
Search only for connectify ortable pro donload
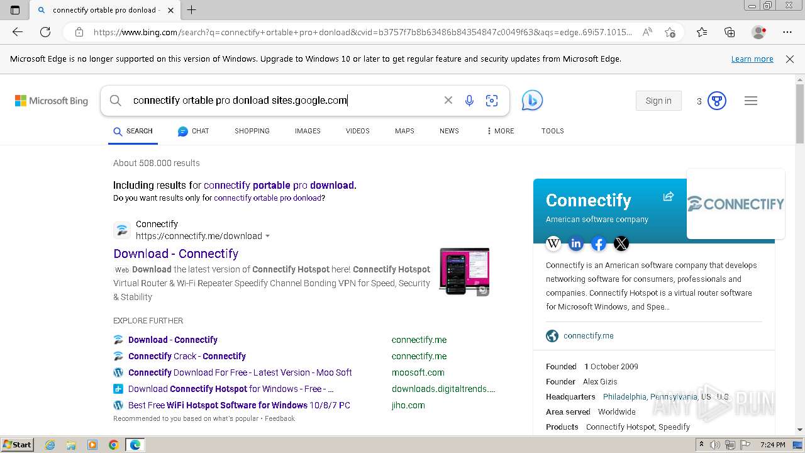268,198
